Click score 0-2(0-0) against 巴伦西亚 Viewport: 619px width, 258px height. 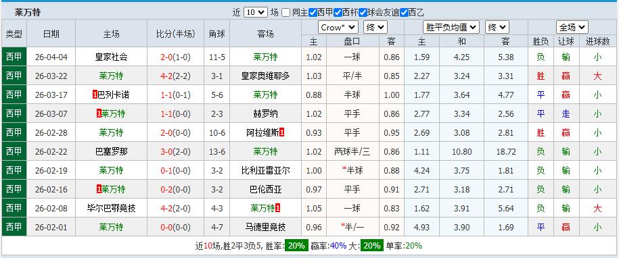pyautogui.click(x=175, y=190)
